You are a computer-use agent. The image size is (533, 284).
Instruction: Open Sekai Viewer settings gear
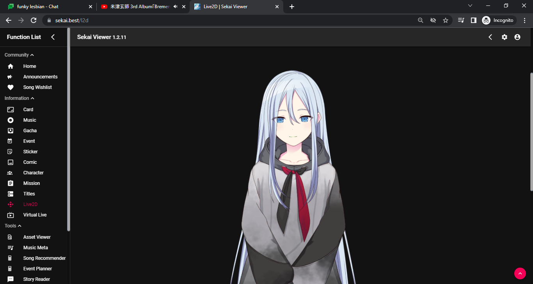tap(505, 37)
